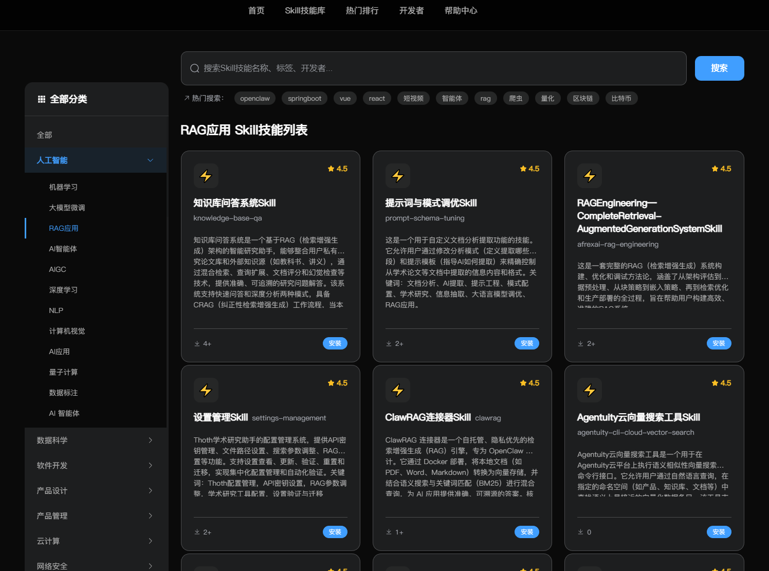This screenshot has width=769, height=571.
Task: Click the arrow icon next to 热门搜索
Action: [x=186, y=98]
